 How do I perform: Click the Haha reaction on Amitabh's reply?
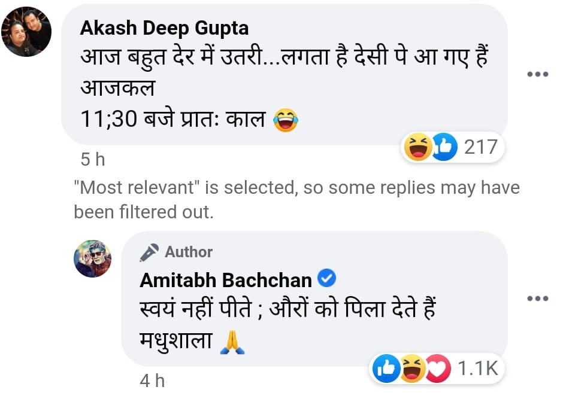pyautogui.click(x=412, y=368)
